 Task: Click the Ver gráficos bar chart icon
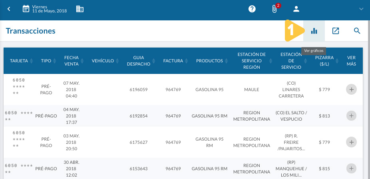(314, 31)
